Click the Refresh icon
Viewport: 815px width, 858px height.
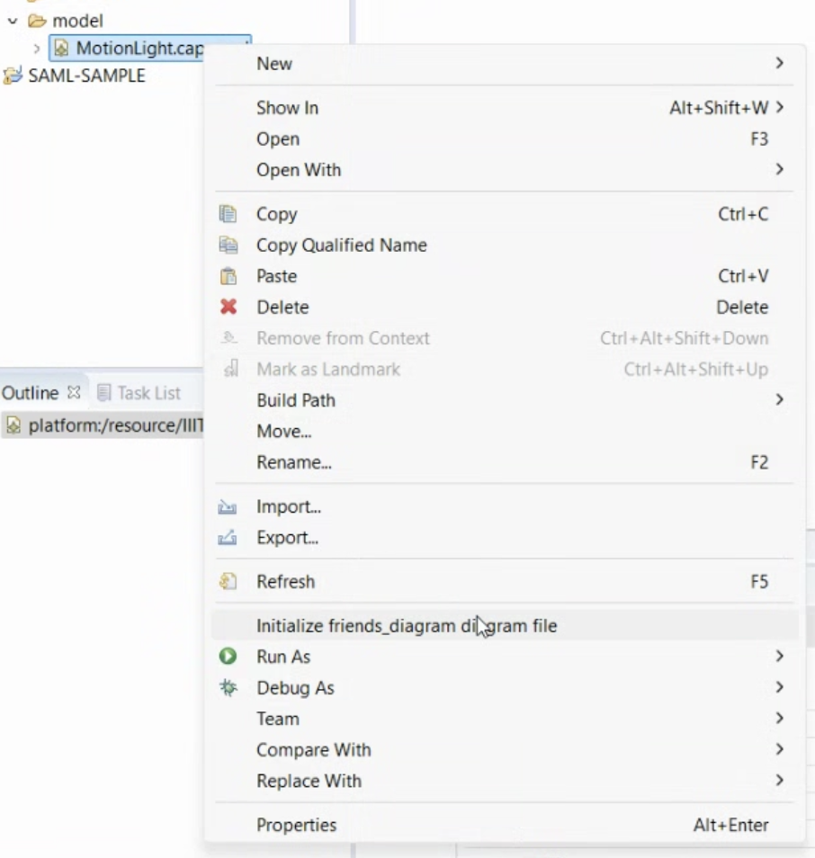[x=228, y=582]
